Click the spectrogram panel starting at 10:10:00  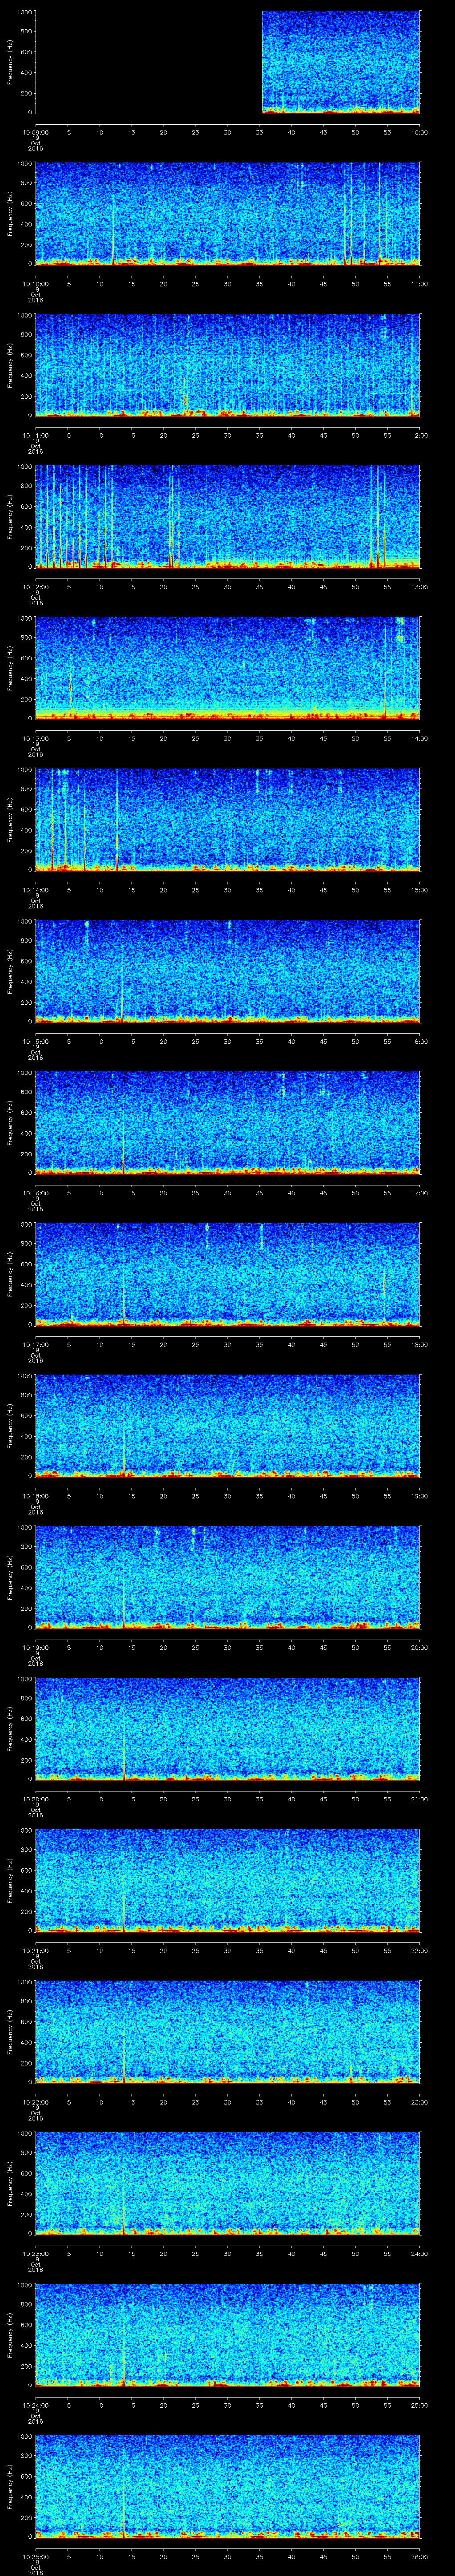pyautogui.click(x=228, y=214)
